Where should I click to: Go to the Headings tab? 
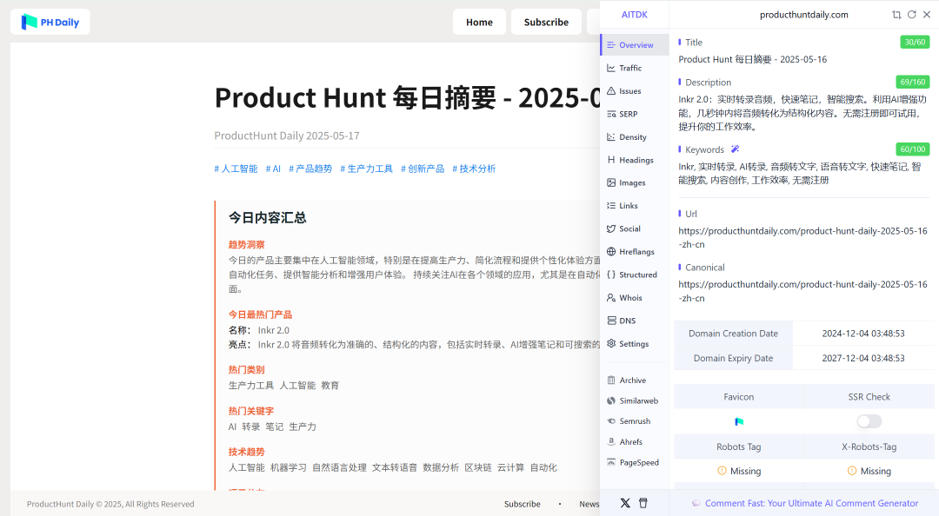tap(634, 160)
